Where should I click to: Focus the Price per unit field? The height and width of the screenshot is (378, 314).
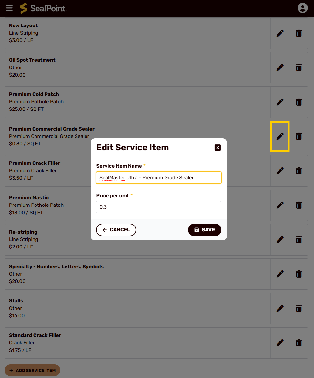[159, 207]
